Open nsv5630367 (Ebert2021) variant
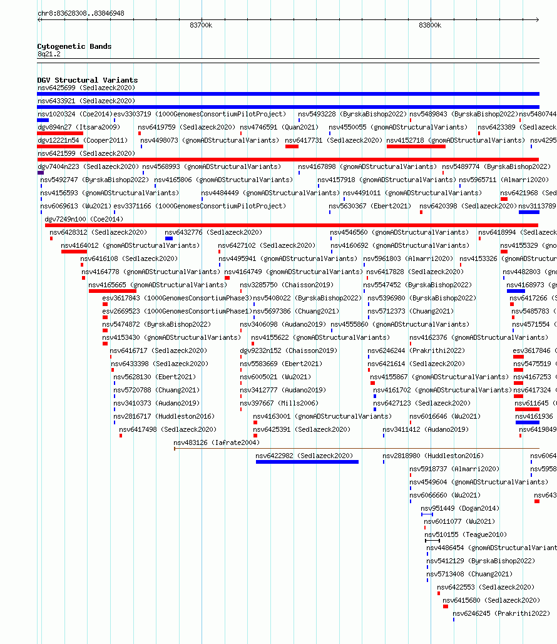This screenshot has height=644, width=557. (370, 206)
